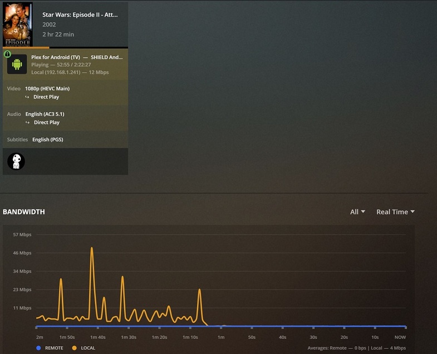Click the 20s time axis label
Screen dimensions: 437x354
click(344, 337)
